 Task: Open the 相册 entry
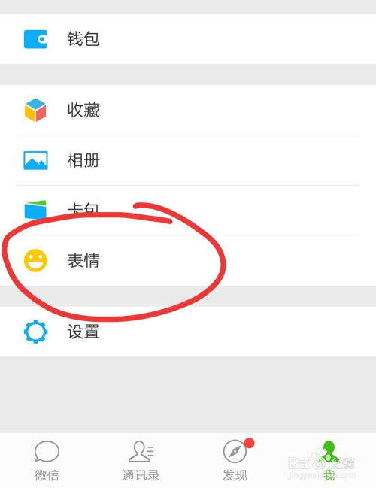tap(188, 160)
